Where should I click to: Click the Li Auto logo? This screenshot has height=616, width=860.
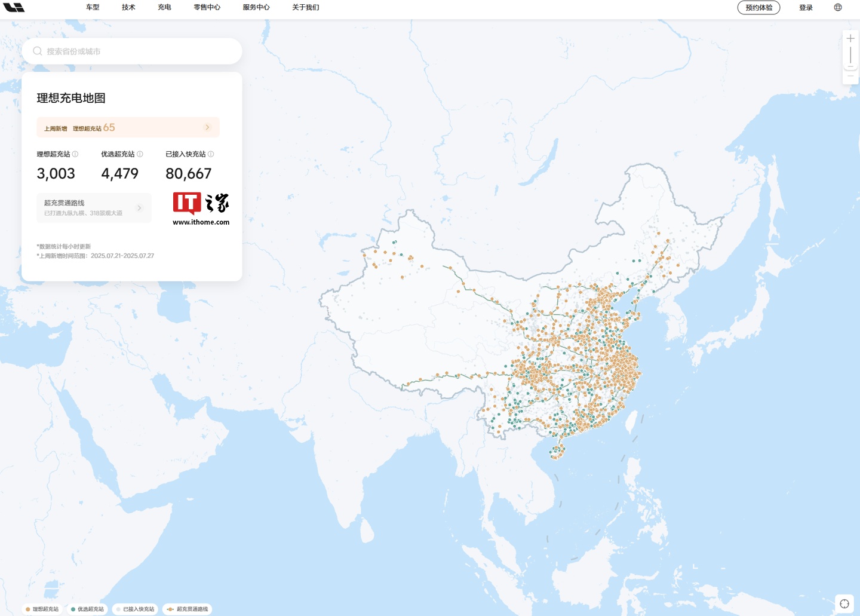14,7
